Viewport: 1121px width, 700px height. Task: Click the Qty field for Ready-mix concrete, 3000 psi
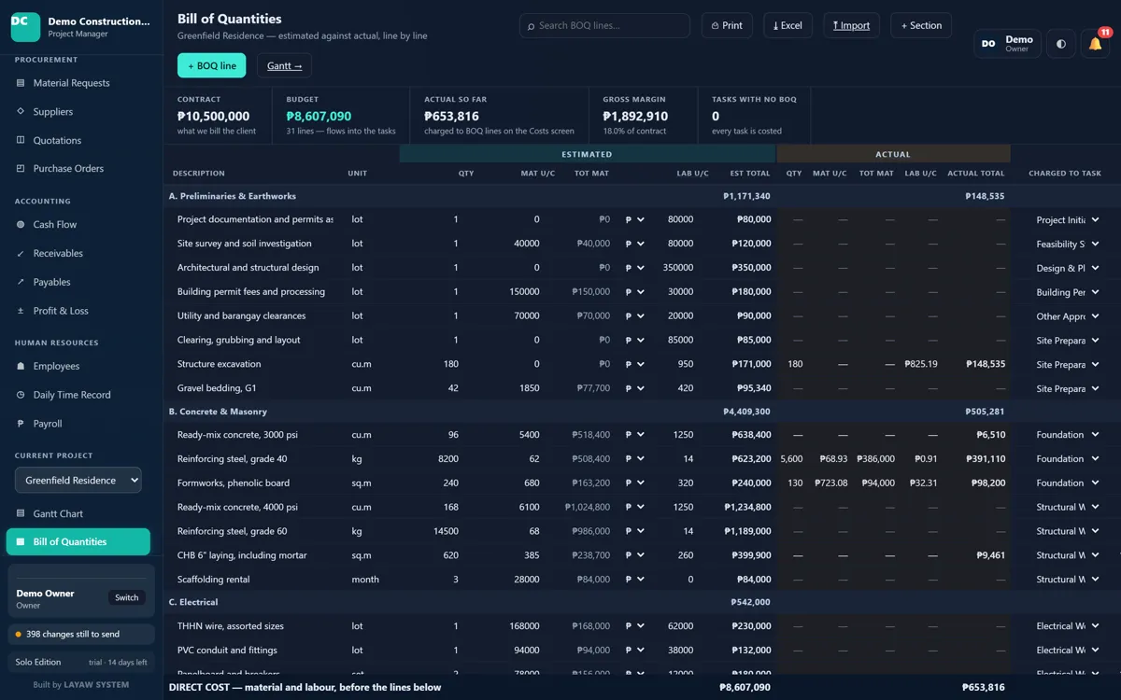437,435
